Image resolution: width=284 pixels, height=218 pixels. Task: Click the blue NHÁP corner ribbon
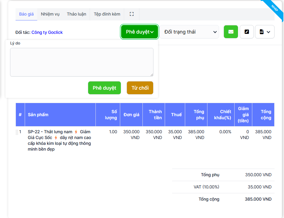(x=274, y=8)
